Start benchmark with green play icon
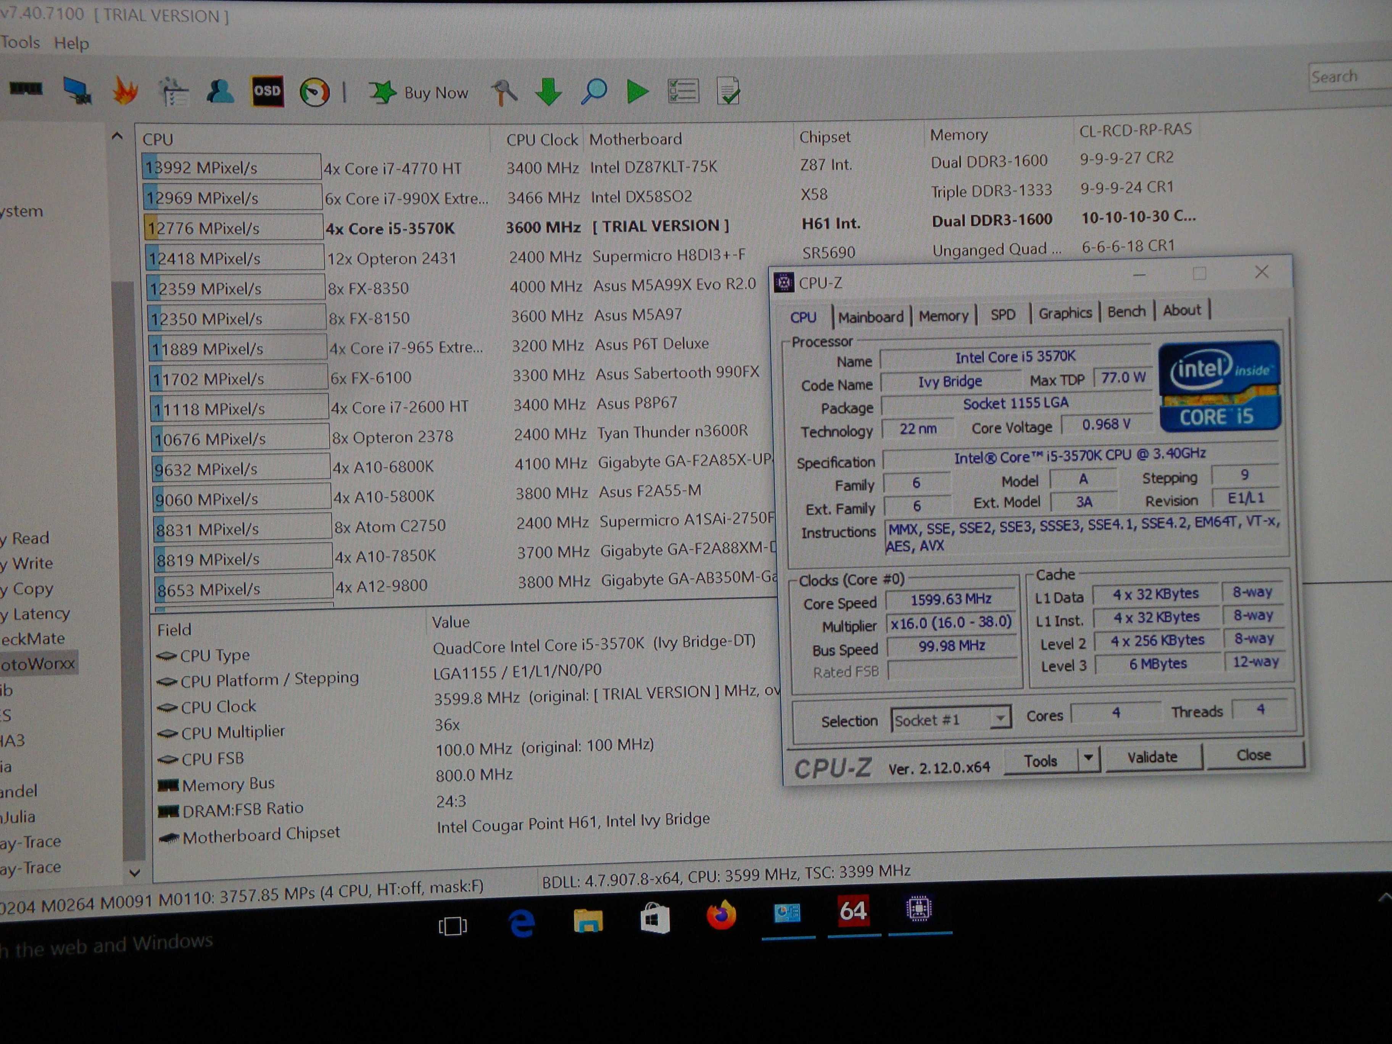 tap(638, 92)
